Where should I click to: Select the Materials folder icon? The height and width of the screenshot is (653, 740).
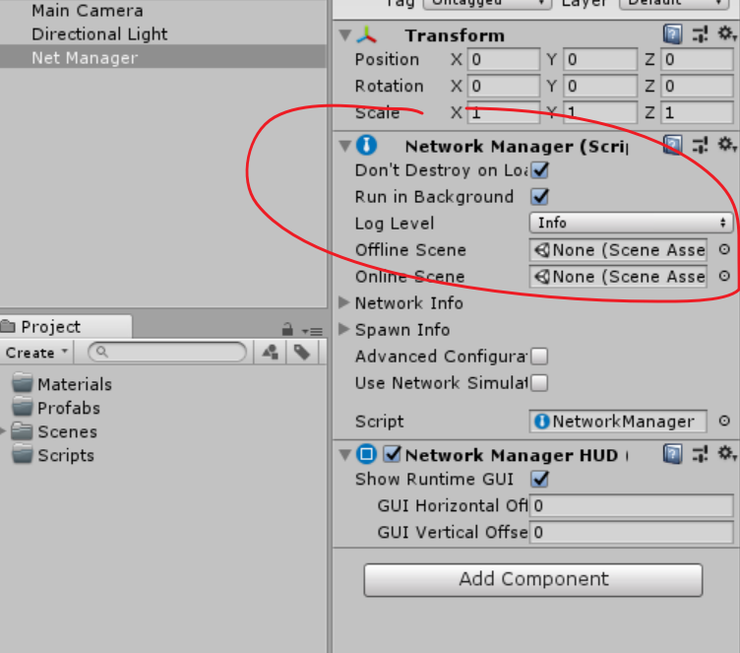point(23,383)
